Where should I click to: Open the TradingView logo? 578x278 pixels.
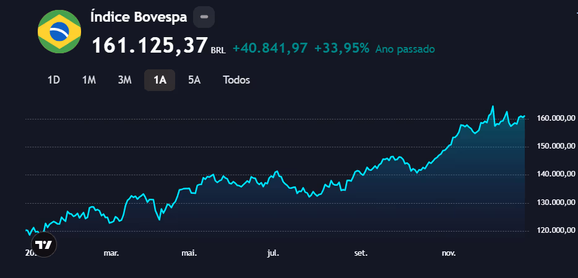pos(43,245)
